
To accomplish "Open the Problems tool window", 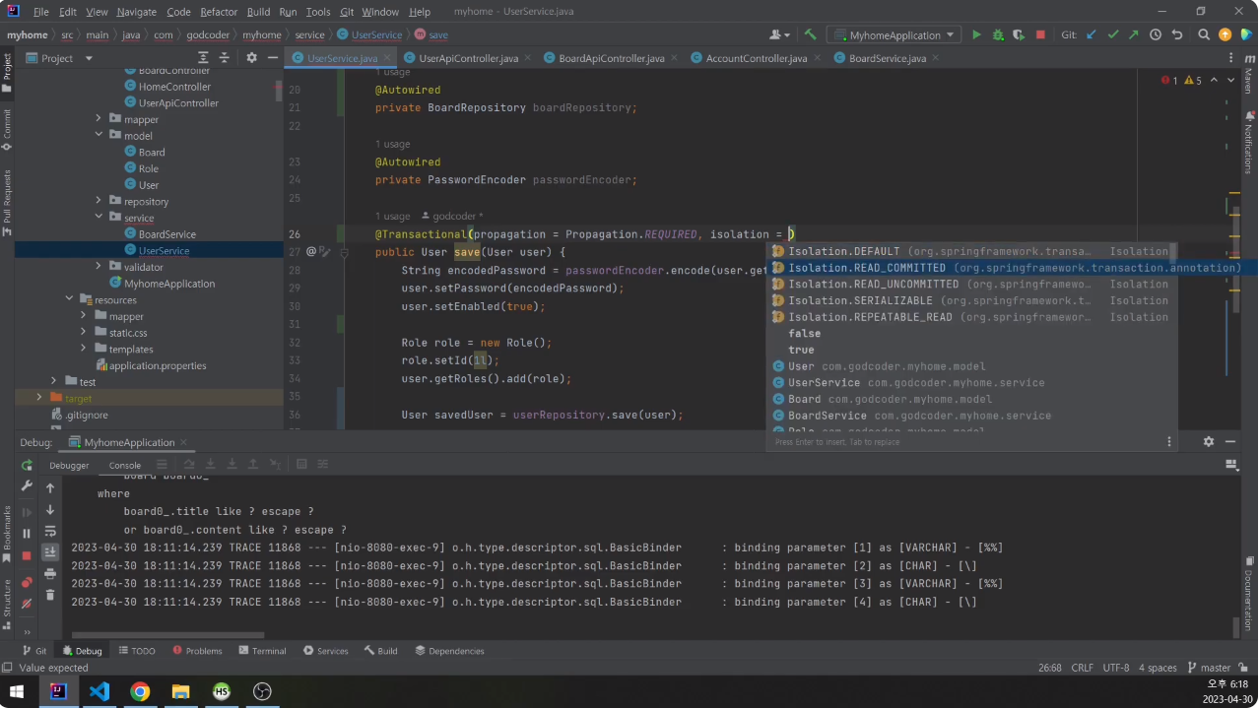I will (197, 651).
